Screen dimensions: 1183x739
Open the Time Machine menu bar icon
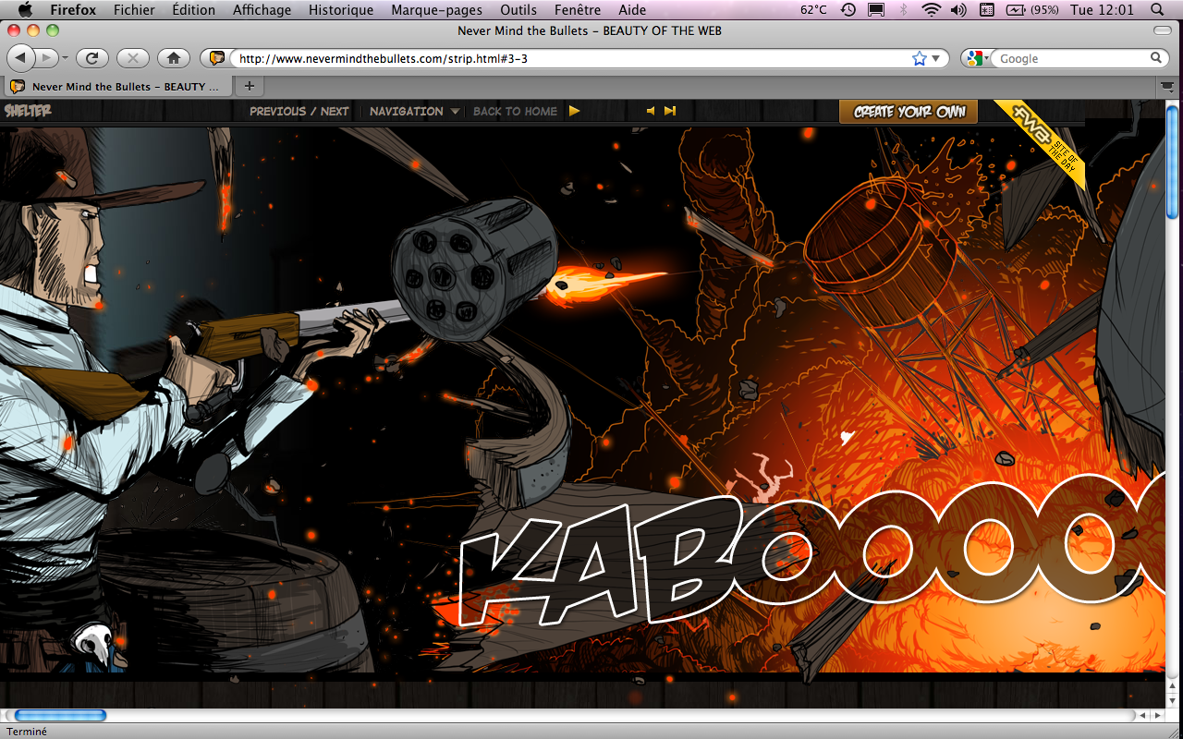[x=848, y=10]
